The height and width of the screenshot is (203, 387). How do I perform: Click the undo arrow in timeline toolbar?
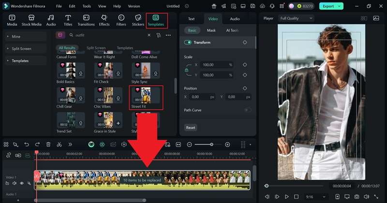coord(27,145)
